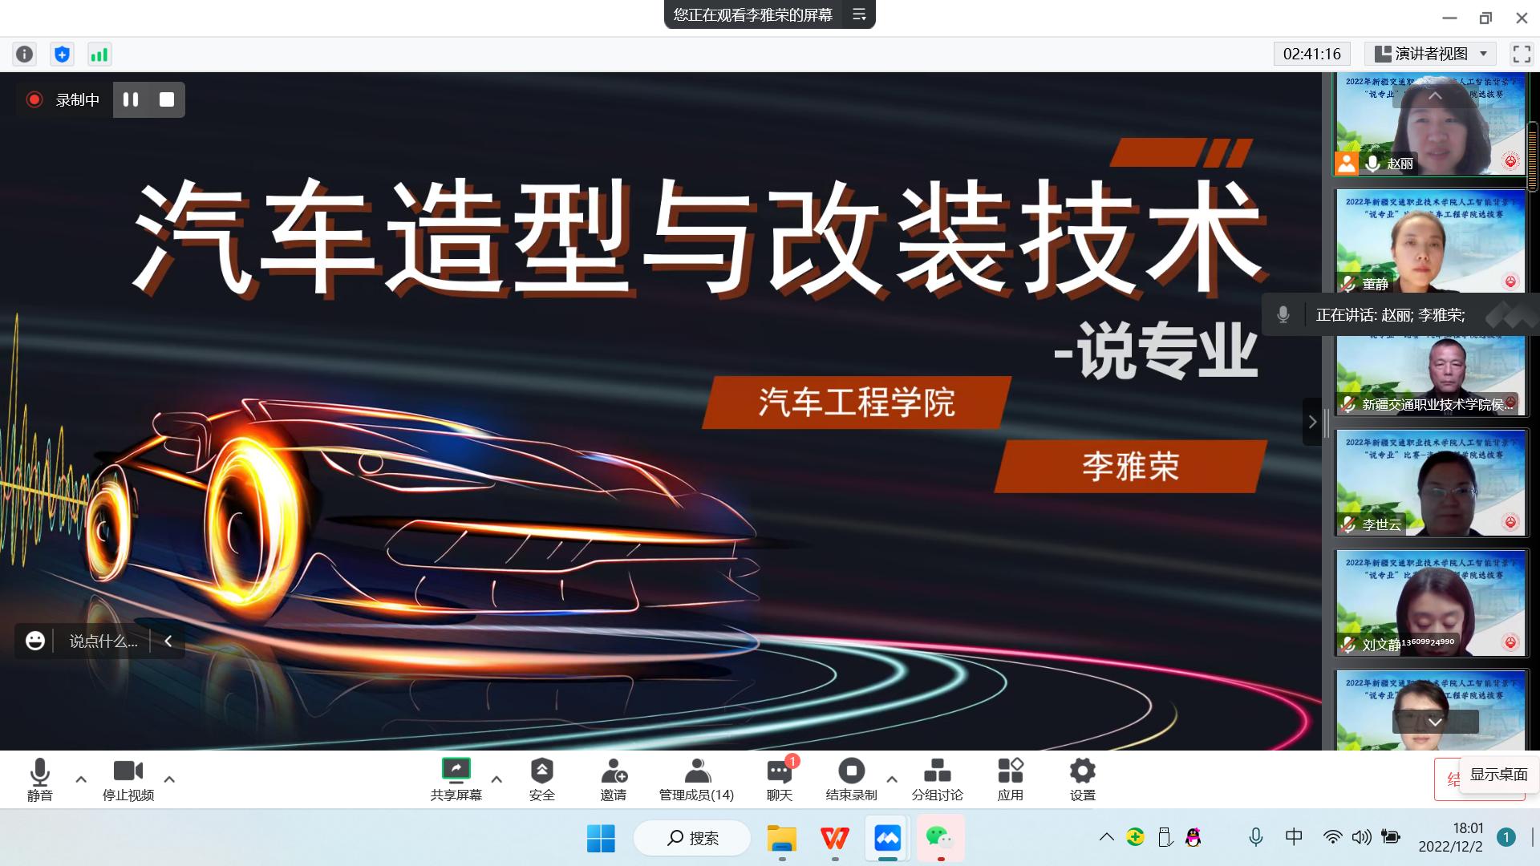Image resolution: width=1540 pixels, height=866 pixels.
Task: Expand audio options arrow beside mute
Action: [81, 779]
